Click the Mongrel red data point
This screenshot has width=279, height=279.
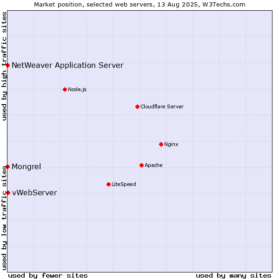(7, 166)
